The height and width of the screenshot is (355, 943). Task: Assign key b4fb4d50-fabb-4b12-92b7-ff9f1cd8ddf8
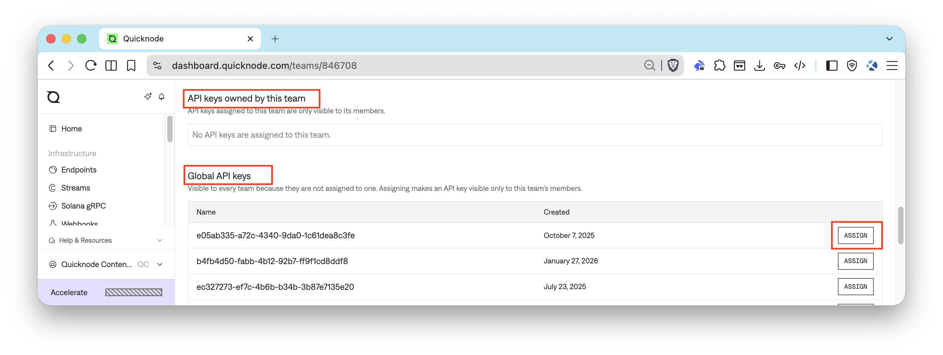[855, 261]
